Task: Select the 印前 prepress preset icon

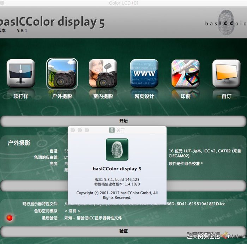Action: pyautogui.click(x=185, y=73)
